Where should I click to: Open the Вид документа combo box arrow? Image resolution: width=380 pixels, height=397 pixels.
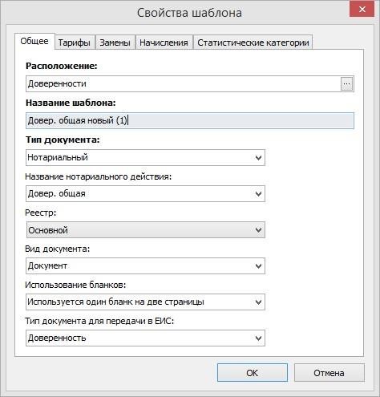258,266
